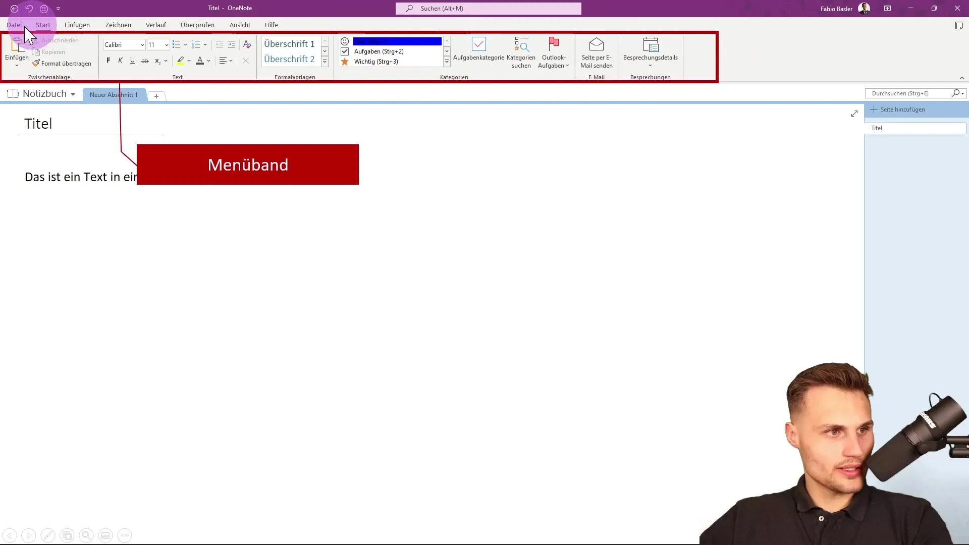Click the Aufgabenkategorie checkmark button

478,49
